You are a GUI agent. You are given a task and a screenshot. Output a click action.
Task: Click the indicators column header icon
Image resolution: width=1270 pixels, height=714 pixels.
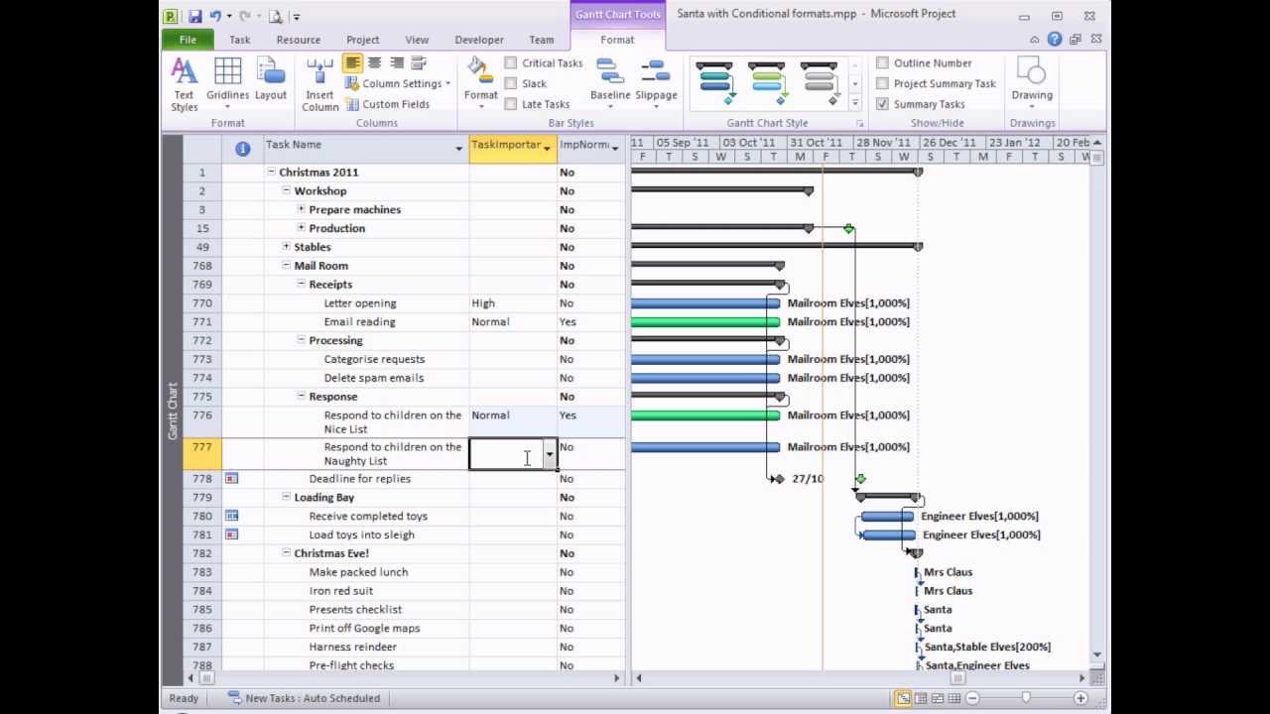pos(242,149)
